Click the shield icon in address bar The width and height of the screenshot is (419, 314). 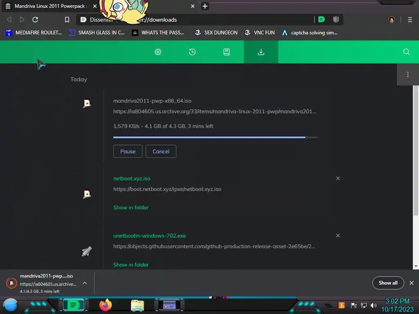(x=336, y=19)
